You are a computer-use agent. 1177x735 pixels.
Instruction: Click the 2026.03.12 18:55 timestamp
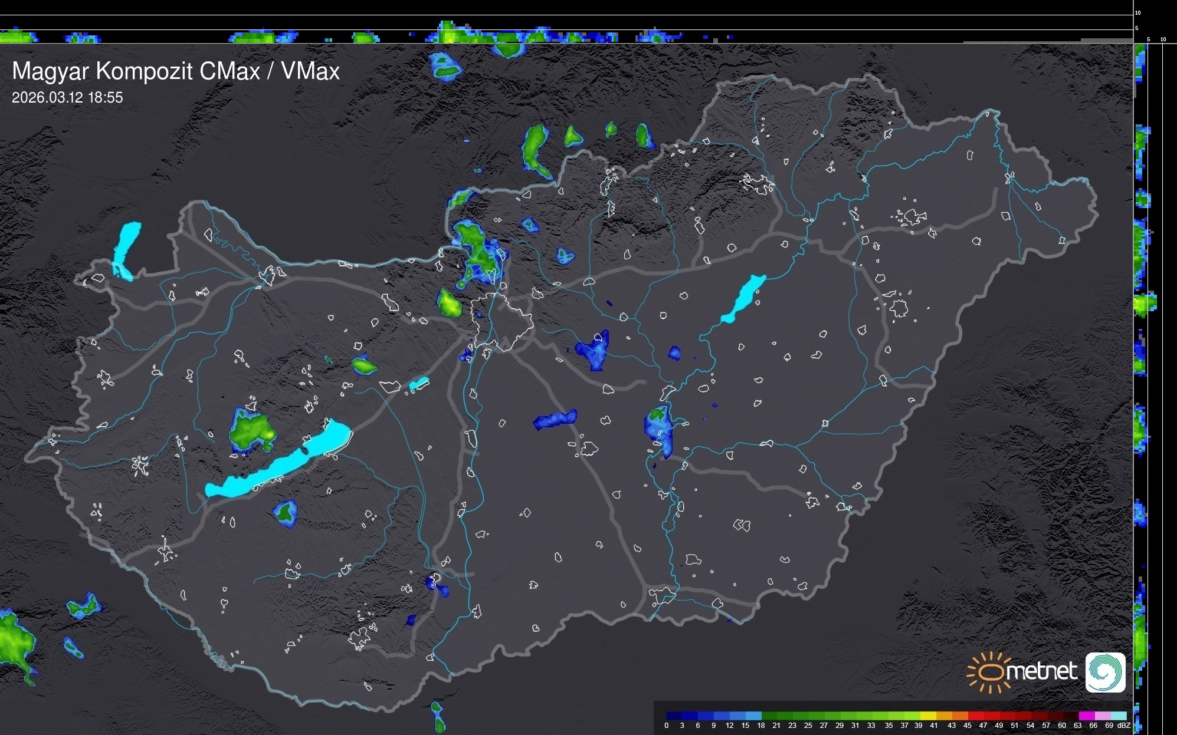(x=67, y=98)
